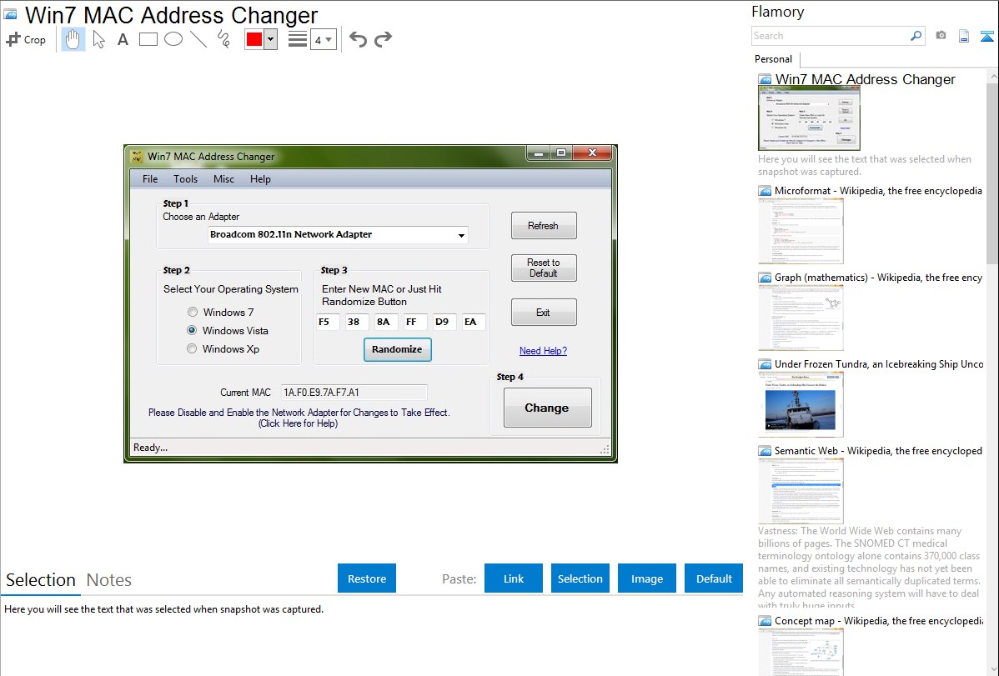Click the blue Flamory icon in the top-right corner
999x676 pixels.
[986, 36]
